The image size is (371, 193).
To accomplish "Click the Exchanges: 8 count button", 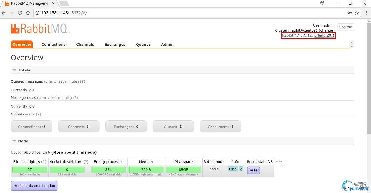I will (x=126, y=127).
